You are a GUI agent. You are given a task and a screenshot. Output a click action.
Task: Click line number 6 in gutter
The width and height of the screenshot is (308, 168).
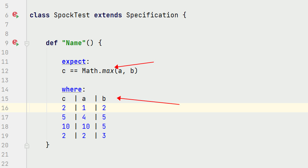click(x=7, y=15)
